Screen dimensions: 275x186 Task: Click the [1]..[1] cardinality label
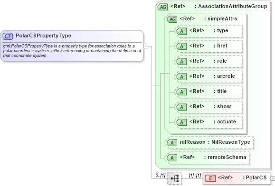[195, 175]
